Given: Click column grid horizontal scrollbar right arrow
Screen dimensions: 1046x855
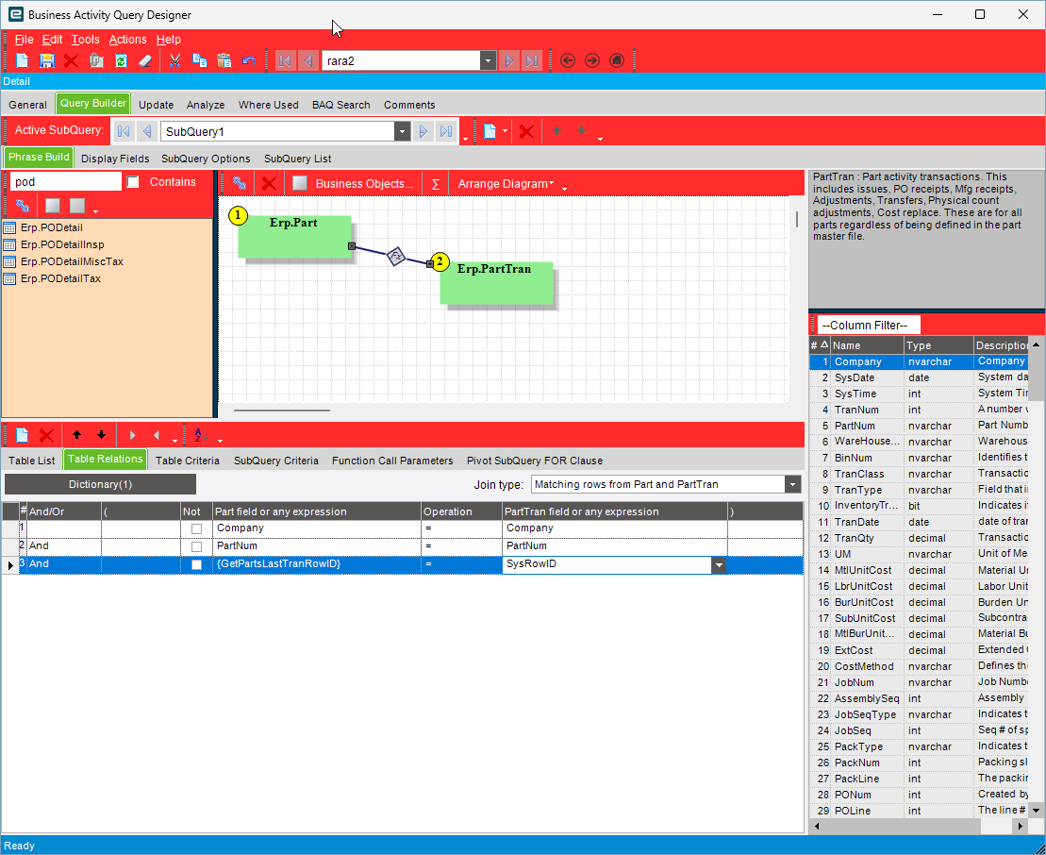Looking at the screenshot, I should pos(1020,827).
